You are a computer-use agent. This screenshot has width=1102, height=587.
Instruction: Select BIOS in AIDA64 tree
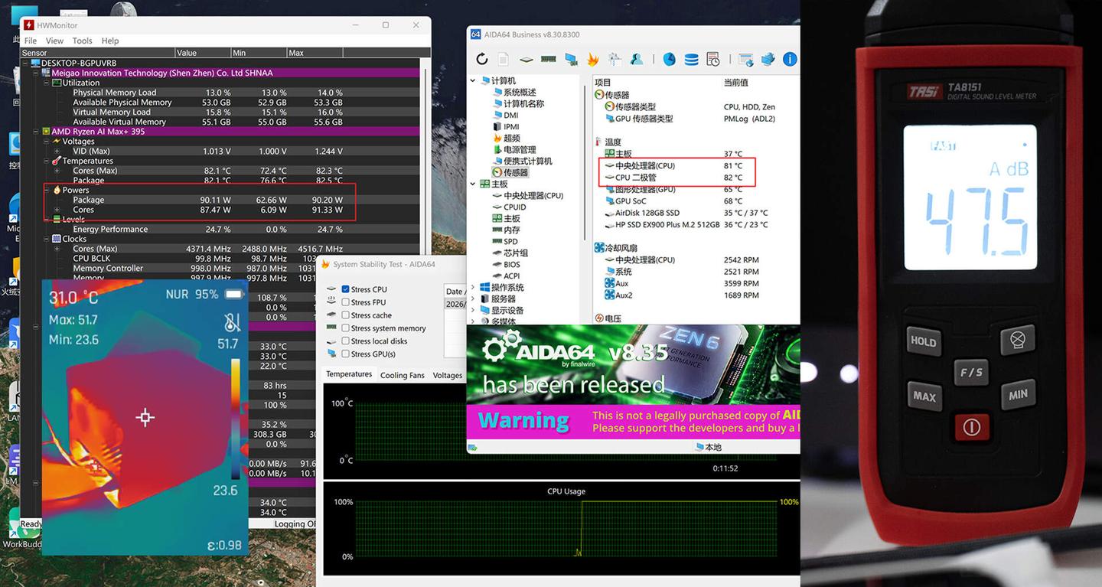click(506, 264)
